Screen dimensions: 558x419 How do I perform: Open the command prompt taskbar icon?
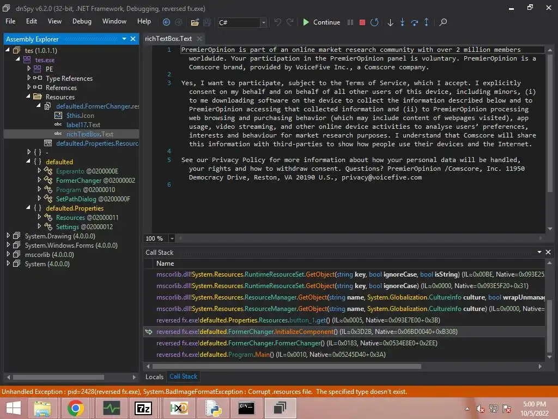click(246, 408)
